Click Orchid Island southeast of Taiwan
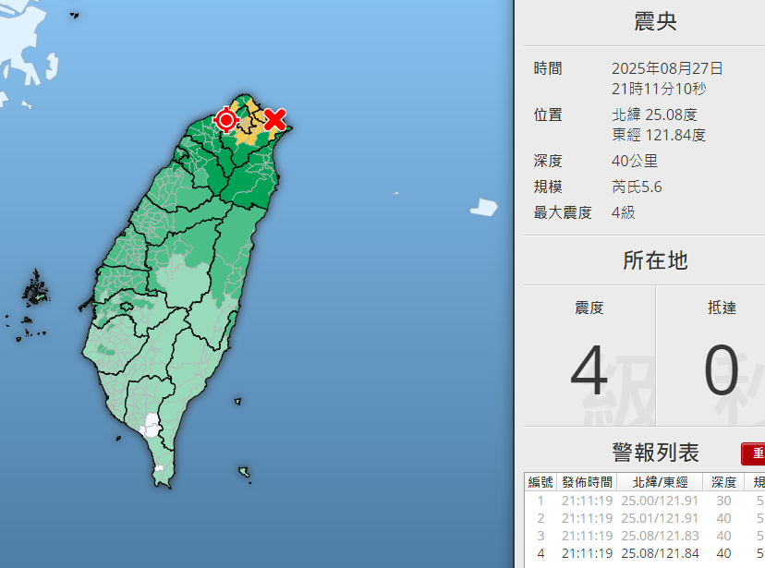This screenshot has width=765, height=568. [244, 473]
